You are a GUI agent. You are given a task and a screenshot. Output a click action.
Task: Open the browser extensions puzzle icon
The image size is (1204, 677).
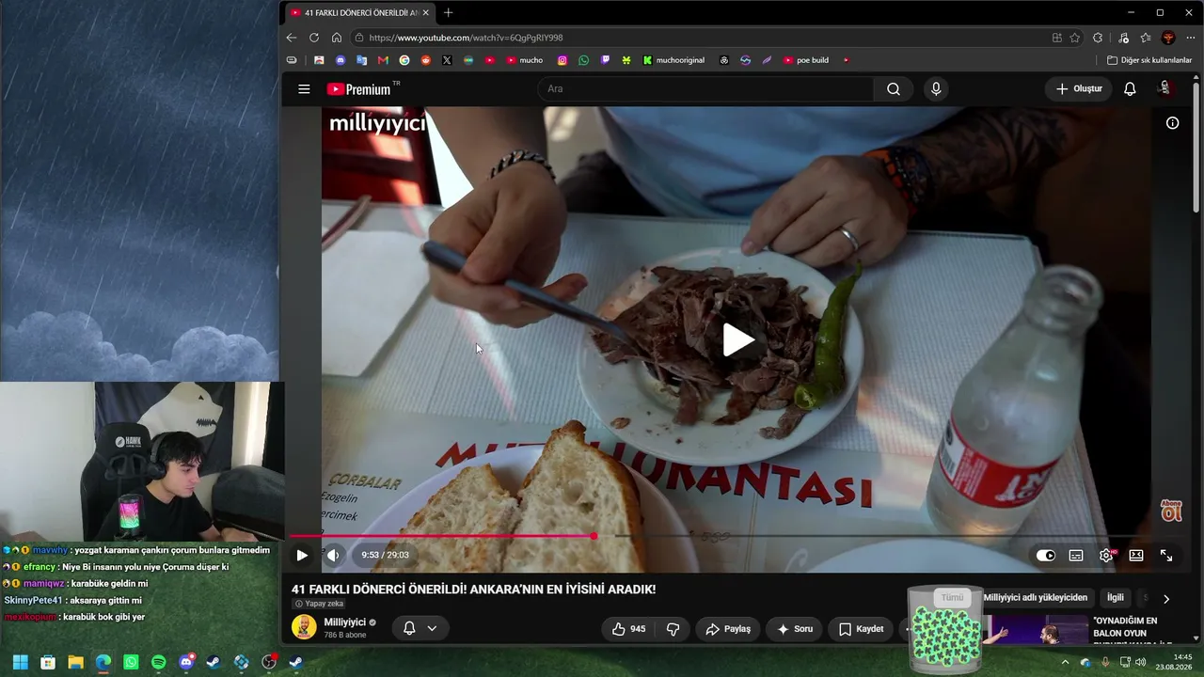(1098, 38)
